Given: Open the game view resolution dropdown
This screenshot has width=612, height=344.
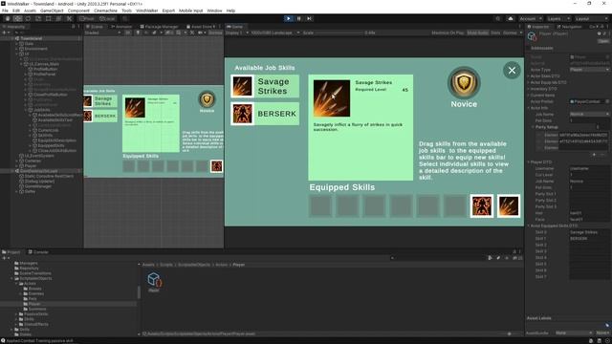Looking at the screenshot, I should 274,32.
